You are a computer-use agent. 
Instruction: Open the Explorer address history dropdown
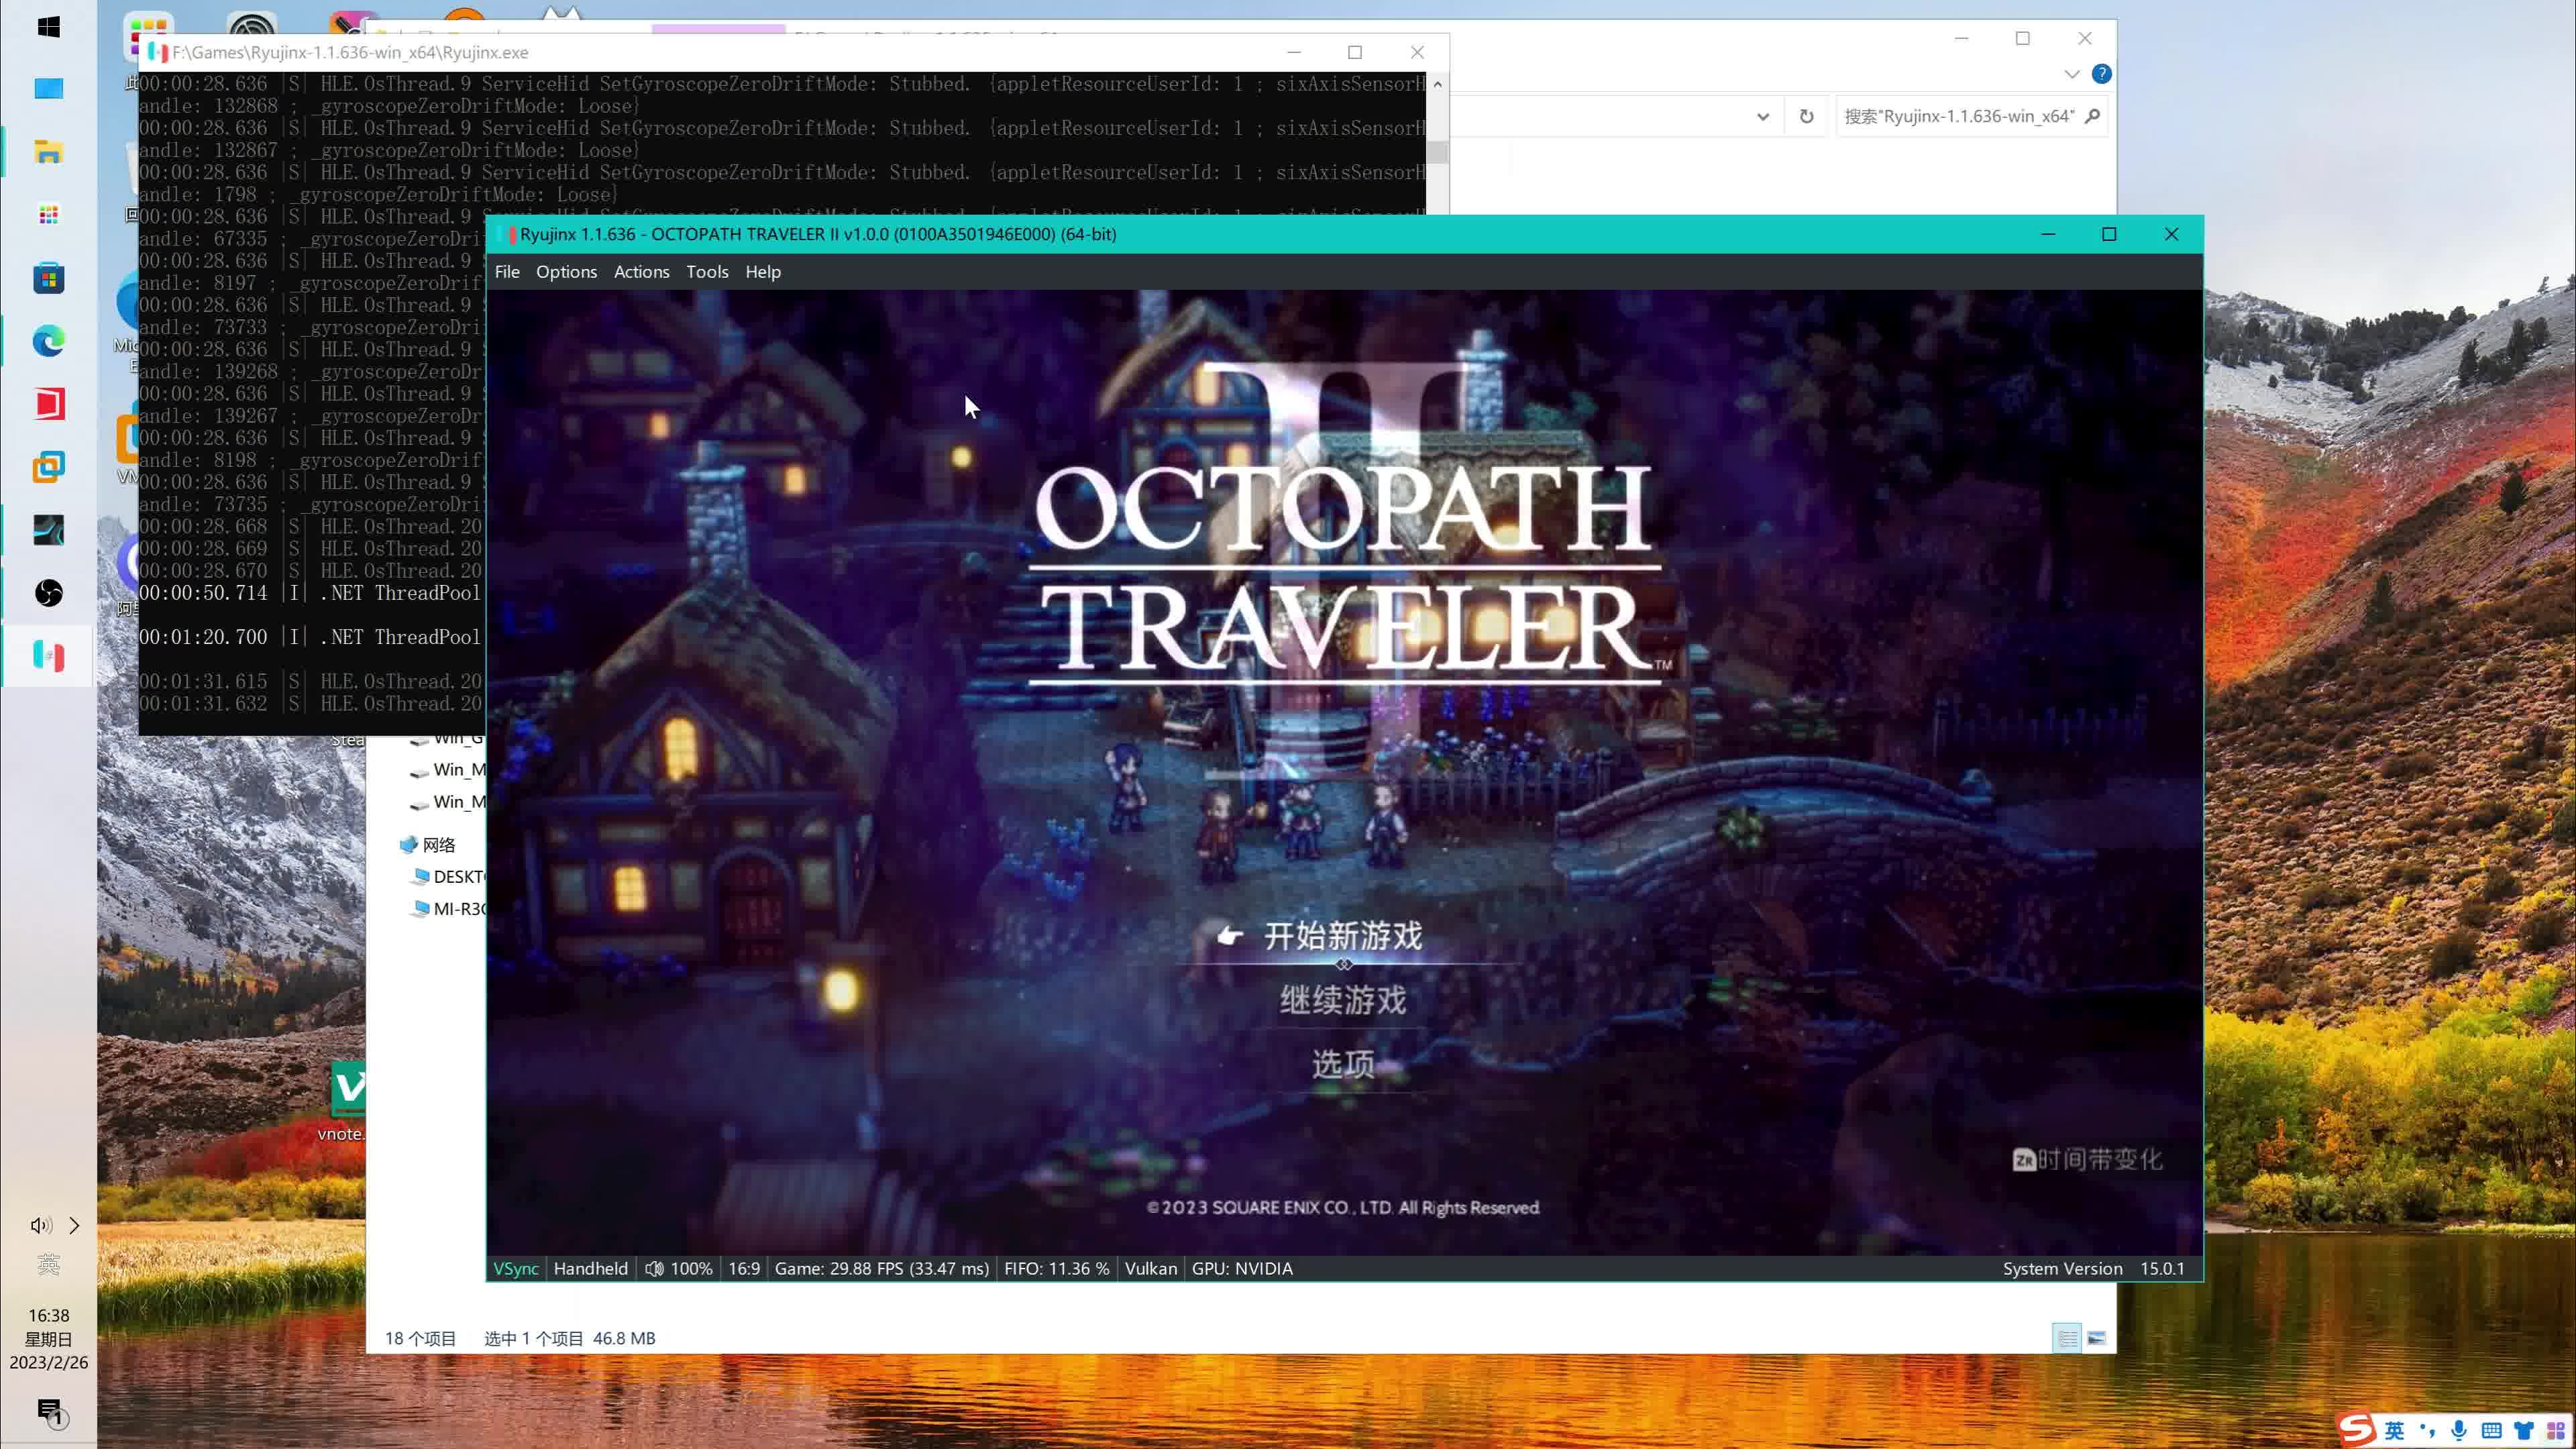click(x=1763, y=117)
